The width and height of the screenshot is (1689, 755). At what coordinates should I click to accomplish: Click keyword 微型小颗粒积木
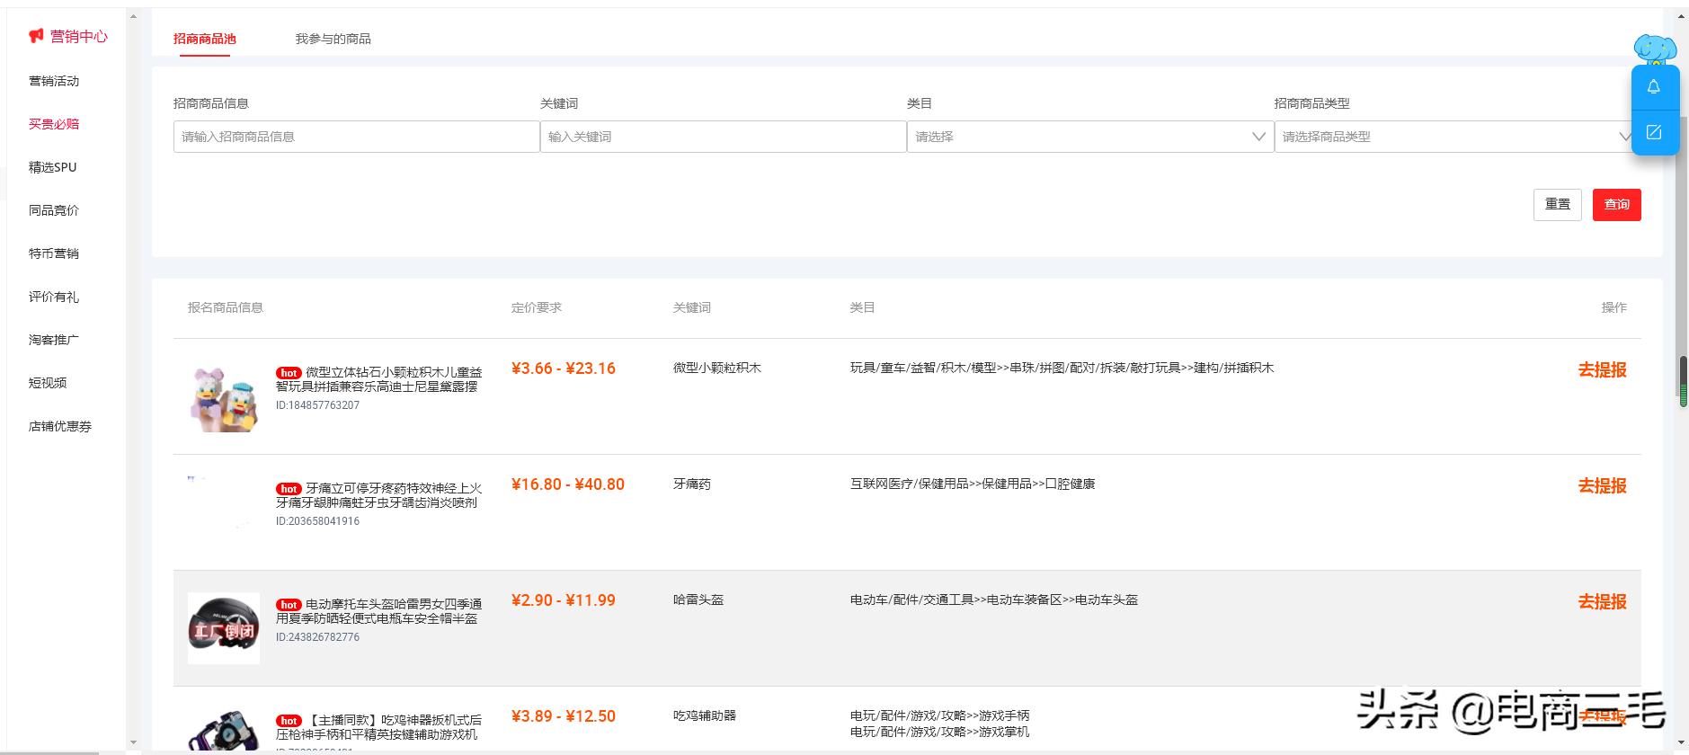tap(717, 368)
